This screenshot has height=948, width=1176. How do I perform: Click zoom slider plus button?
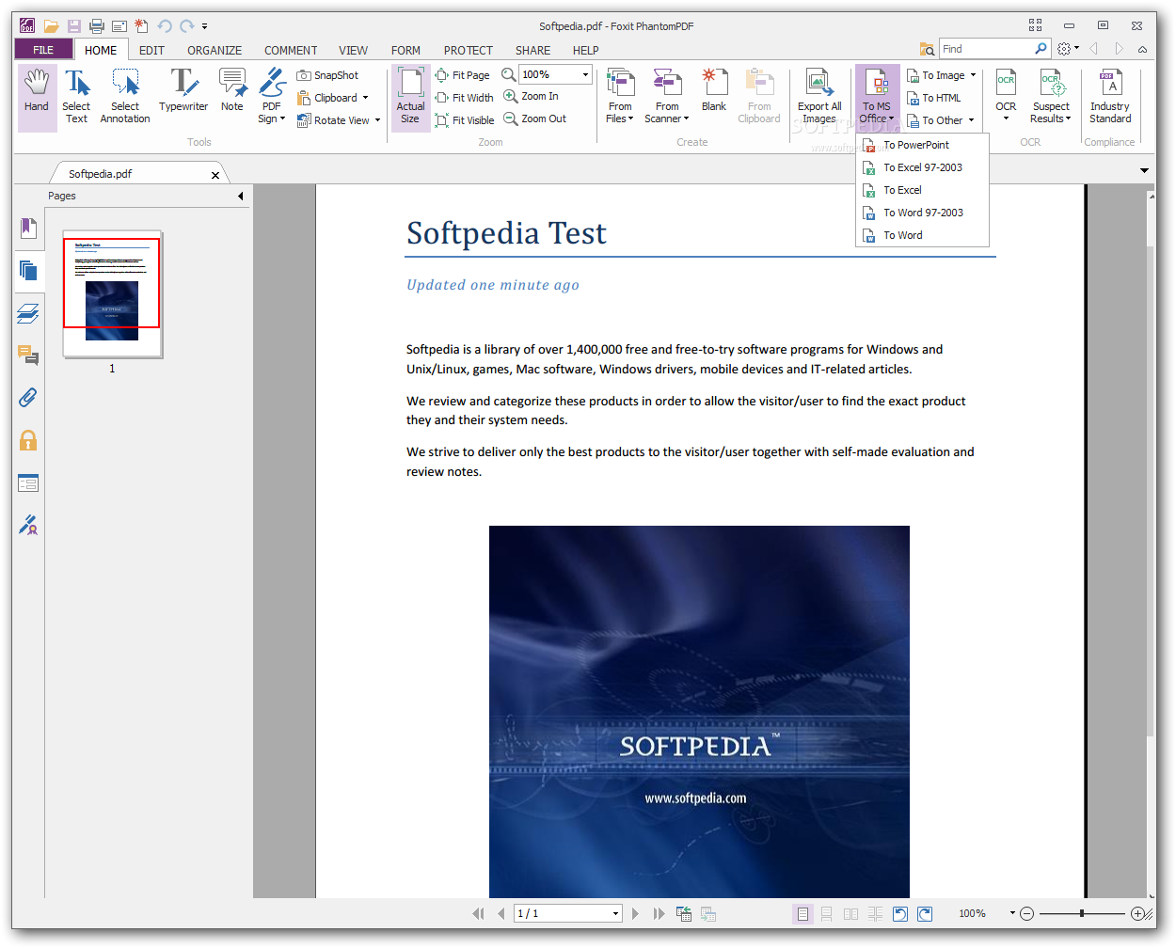(1137, 913)
